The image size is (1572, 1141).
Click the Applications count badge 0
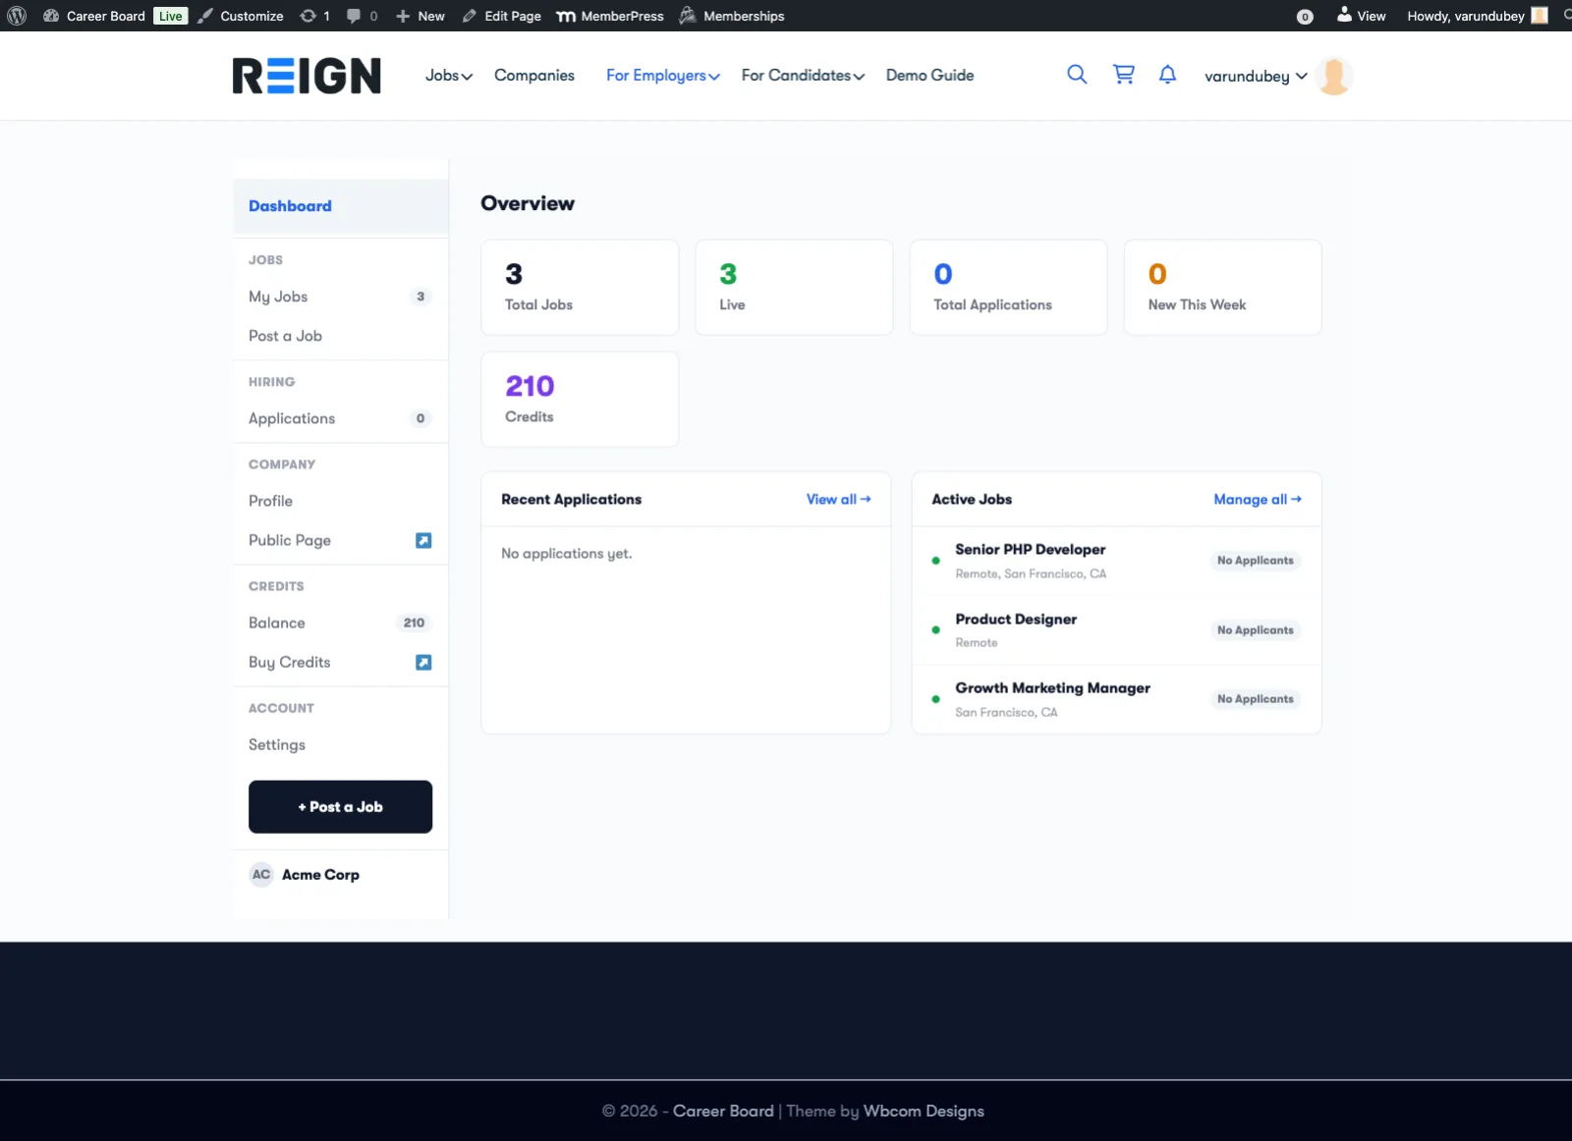click(421, 418)
